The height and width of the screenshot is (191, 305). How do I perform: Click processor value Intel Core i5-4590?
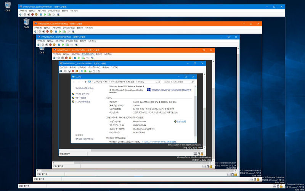(x=155, y=102)
